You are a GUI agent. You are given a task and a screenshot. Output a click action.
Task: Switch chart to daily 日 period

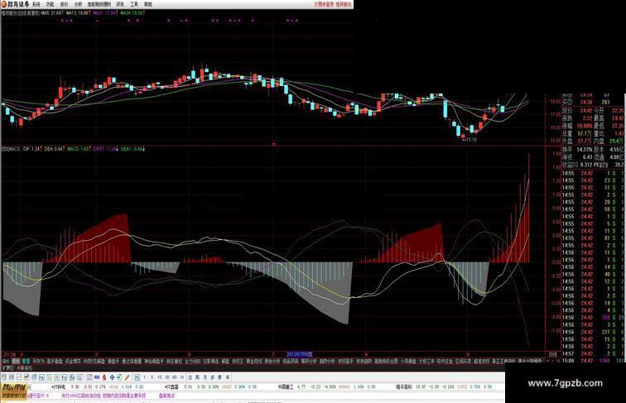190,377
